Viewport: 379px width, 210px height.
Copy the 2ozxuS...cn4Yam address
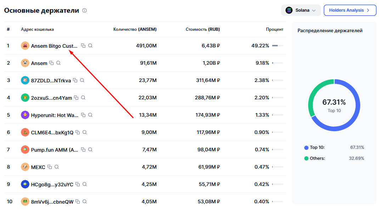coord(76,98)
